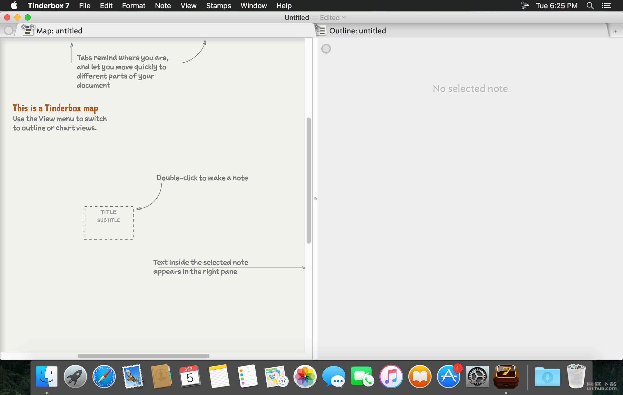Image resolution: width=623 pixels, height=395 pixels.
Task: Open Contacts from the Dock
Action: tap(161, 377)
